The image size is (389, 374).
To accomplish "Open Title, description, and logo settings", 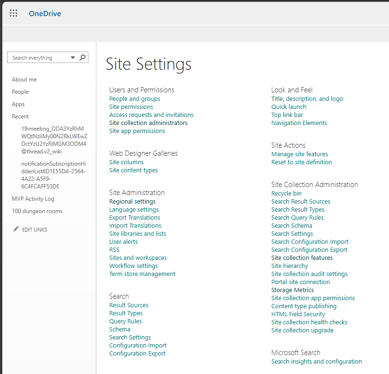I will [307, 98].
